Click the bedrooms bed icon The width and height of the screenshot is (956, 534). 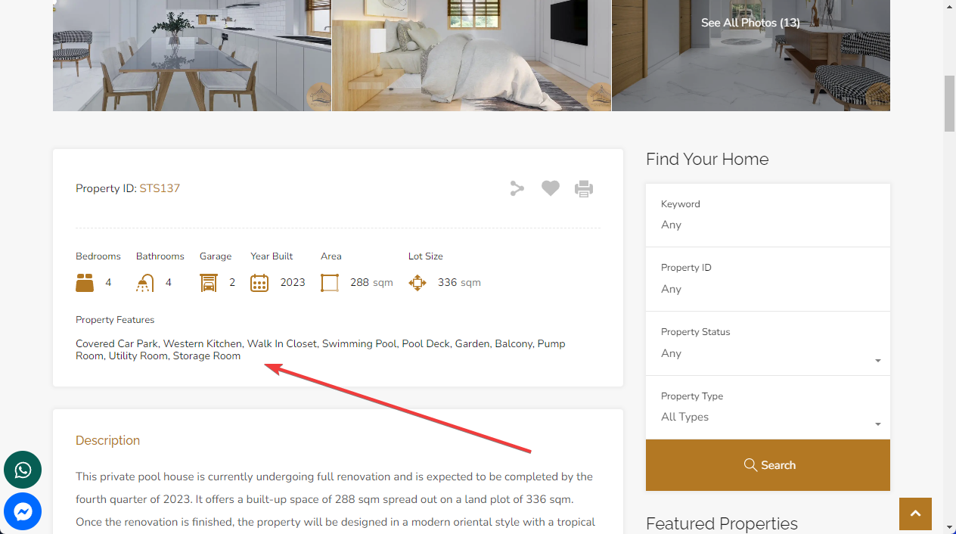[85, 283]
